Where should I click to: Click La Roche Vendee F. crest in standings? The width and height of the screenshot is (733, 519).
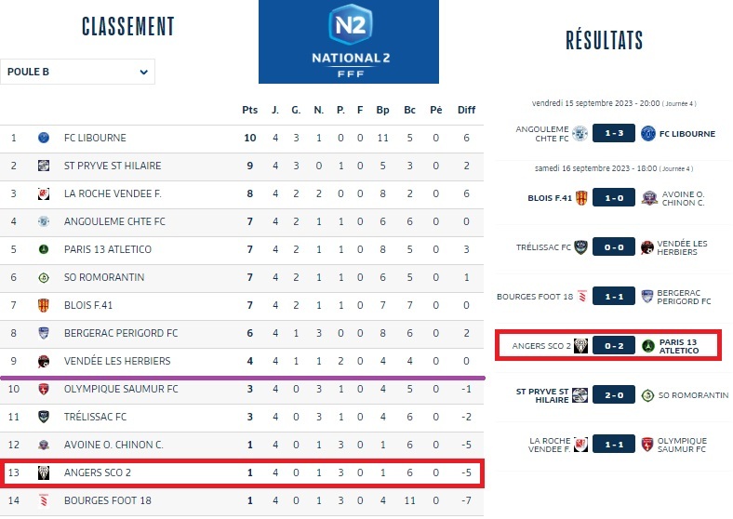tap(44, 193)
